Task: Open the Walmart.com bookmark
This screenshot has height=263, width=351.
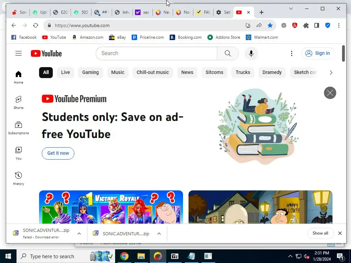Action: click(262, 37)
